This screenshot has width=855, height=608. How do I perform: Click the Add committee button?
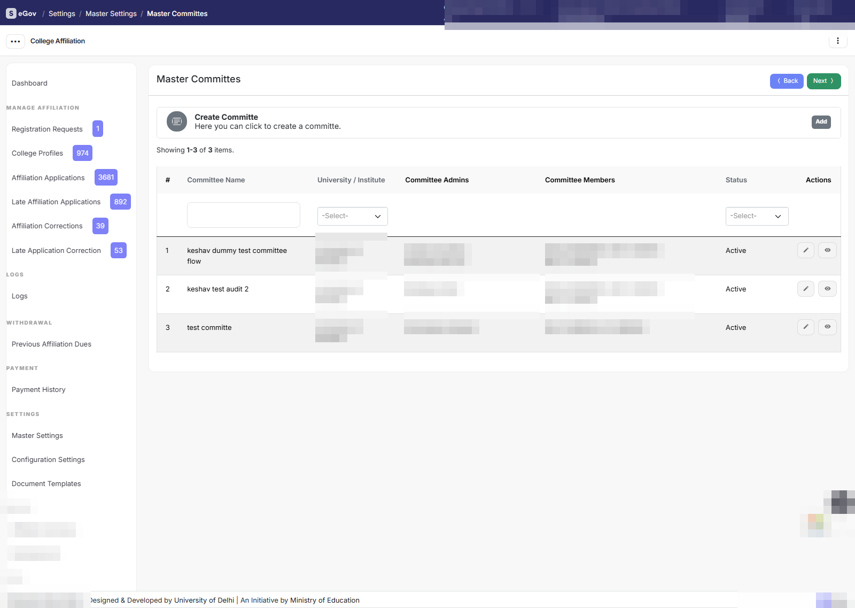tap(821, 122)
